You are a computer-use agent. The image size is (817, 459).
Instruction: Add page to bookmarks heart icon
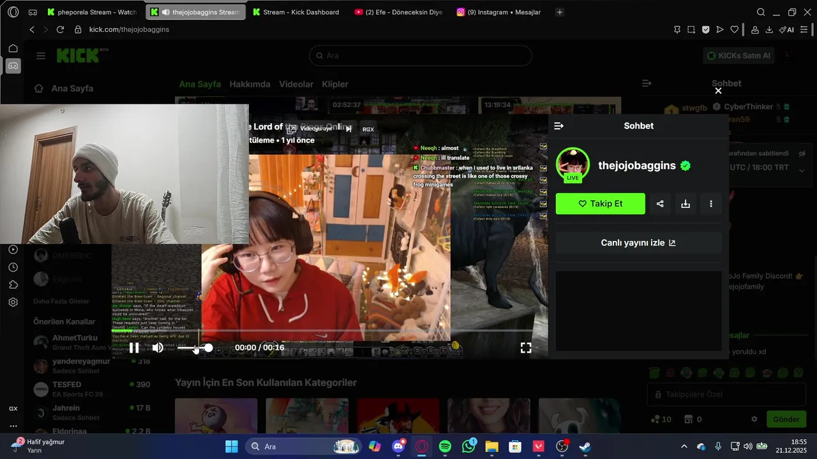(x=735, y=29)
